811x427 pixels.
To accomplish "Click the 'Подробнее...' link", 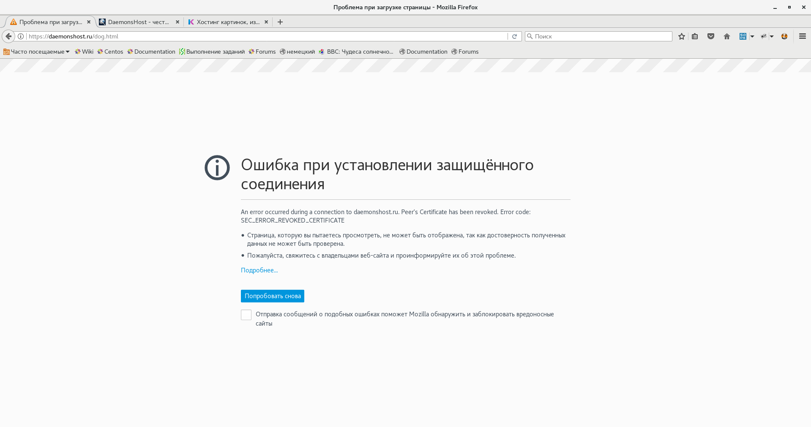I will (x=259, y=270).
